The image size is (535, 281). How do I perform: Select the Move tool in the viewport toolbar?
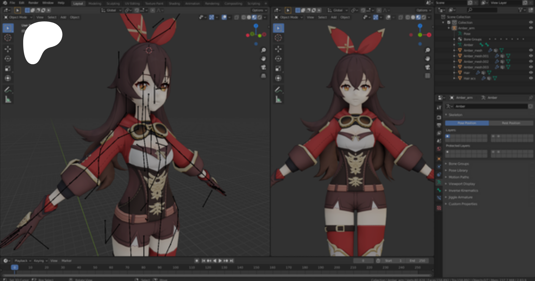(x=8, y=49)
